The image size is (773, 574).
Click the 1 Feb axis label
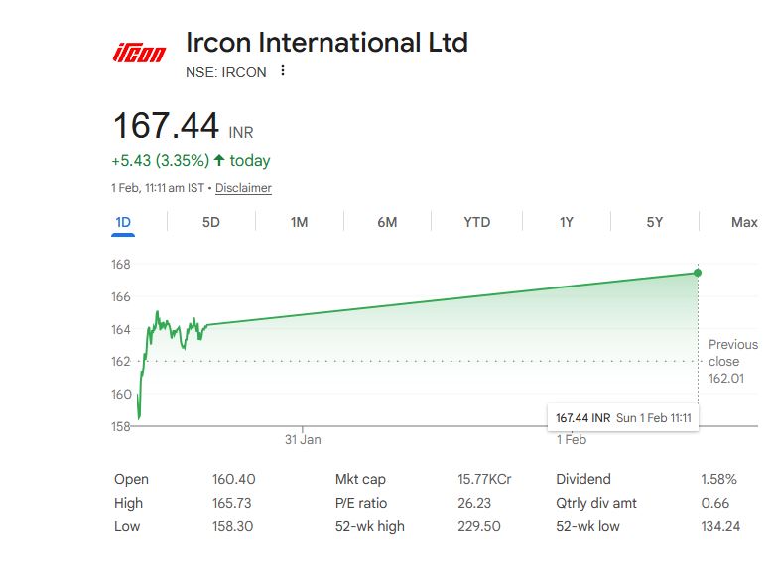[572, 439]
